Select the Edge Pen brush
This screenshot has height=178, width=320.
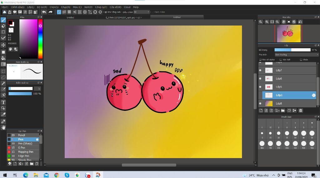(x=23, y=156)
